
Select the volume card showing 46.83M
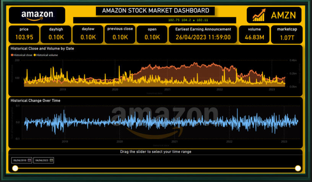pos(254,34)
